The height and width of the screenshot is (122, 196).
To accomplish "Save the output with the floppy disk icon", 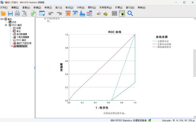I will (10, 14).
